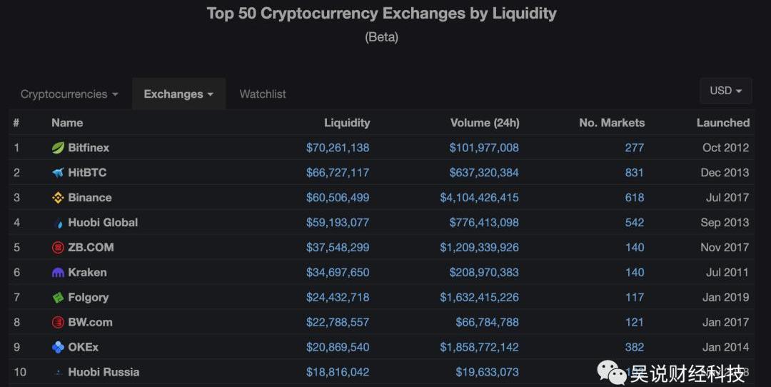Click the HitBTC logo icon
This screenshot has width=771, height=387.
58,173
